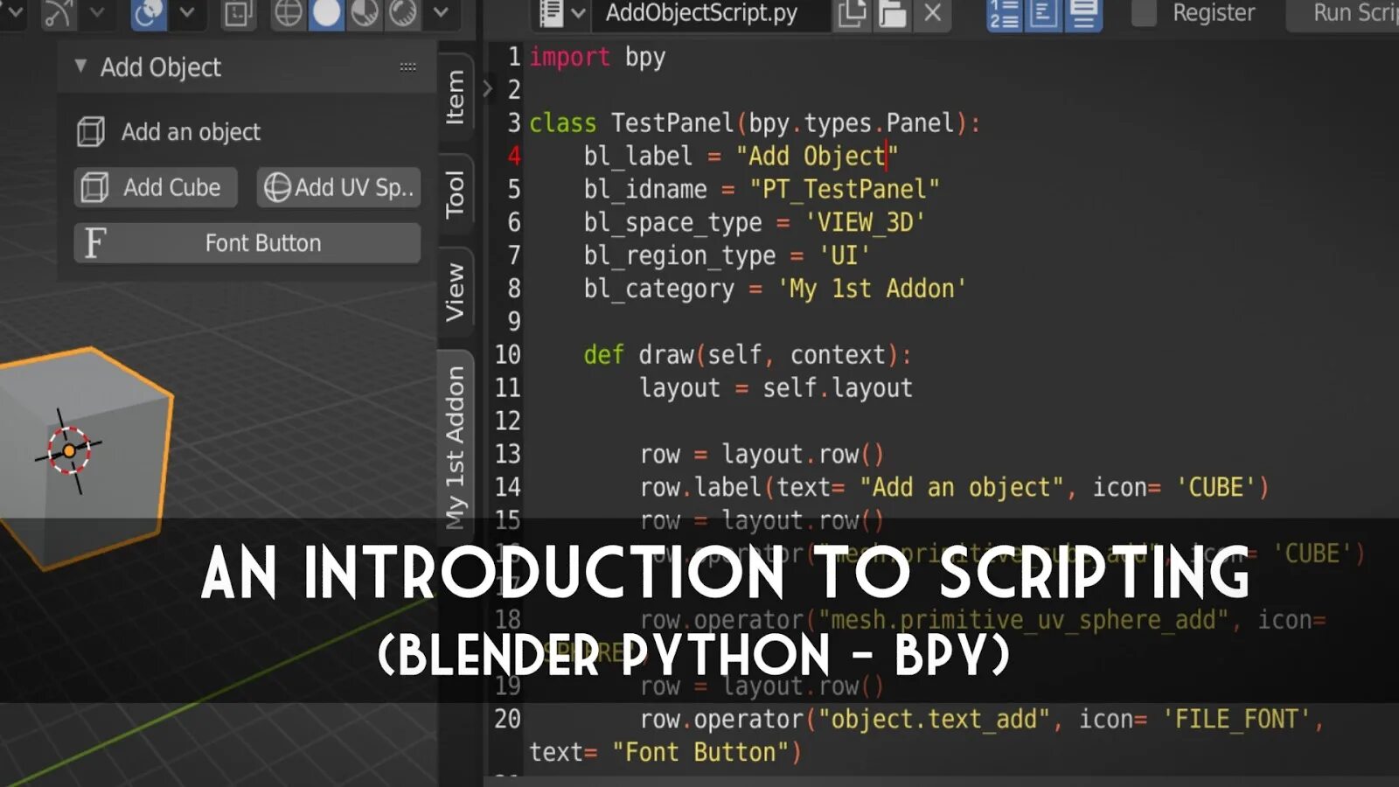Toggle X-Ray mode icon
Image resolution: width=1399 pixels, height=787 pixels.
coord(237,13)
